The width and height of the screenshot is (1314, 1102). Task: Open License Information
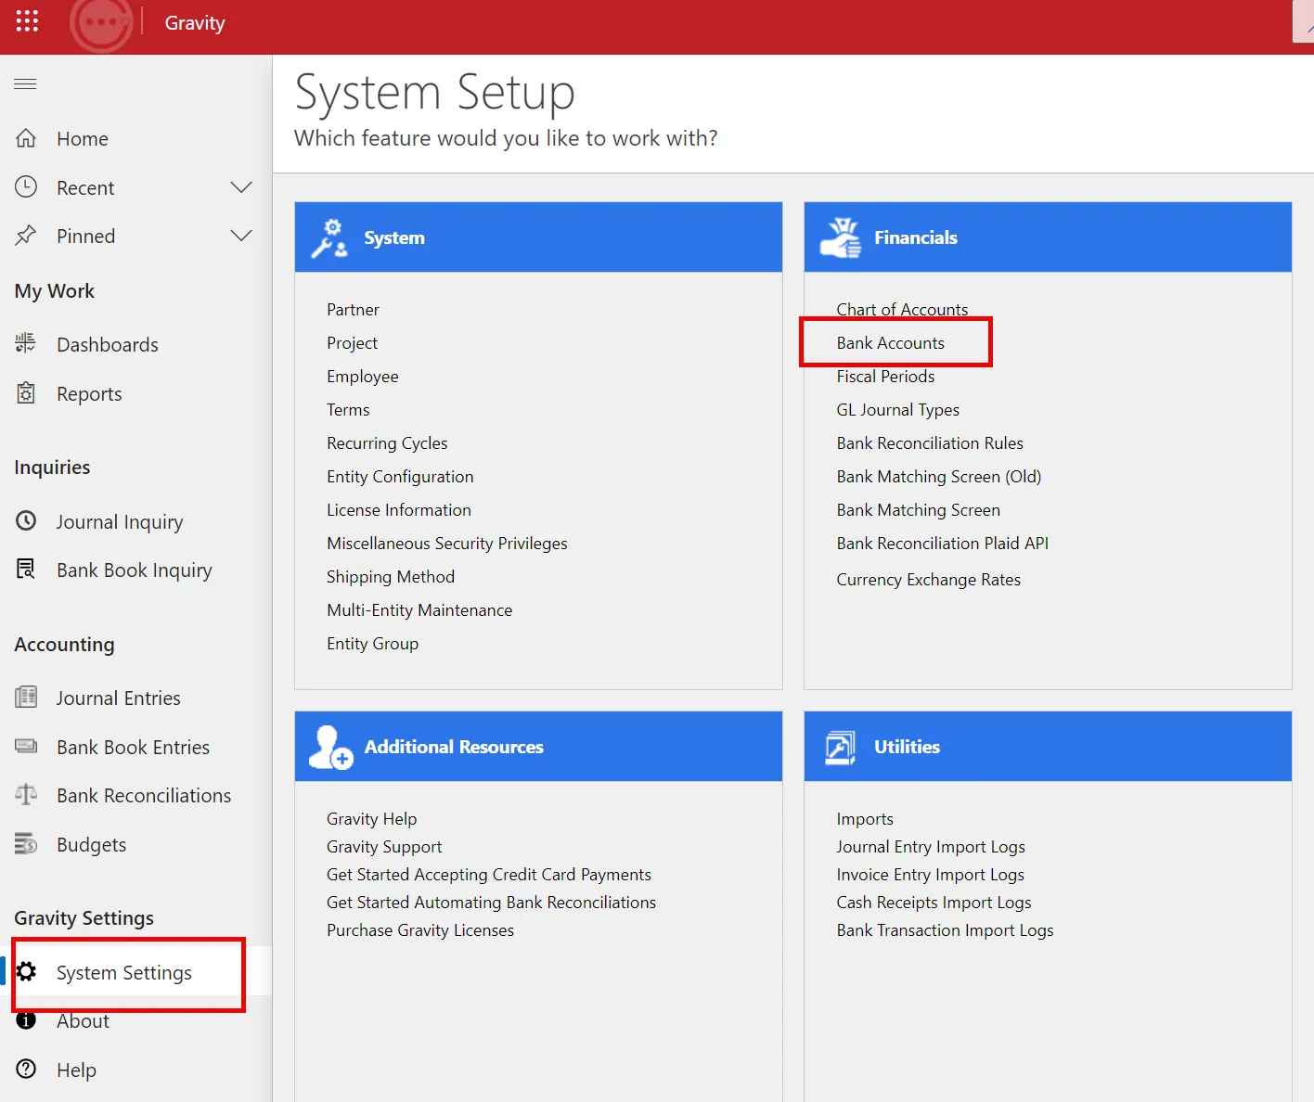point(398,510)
